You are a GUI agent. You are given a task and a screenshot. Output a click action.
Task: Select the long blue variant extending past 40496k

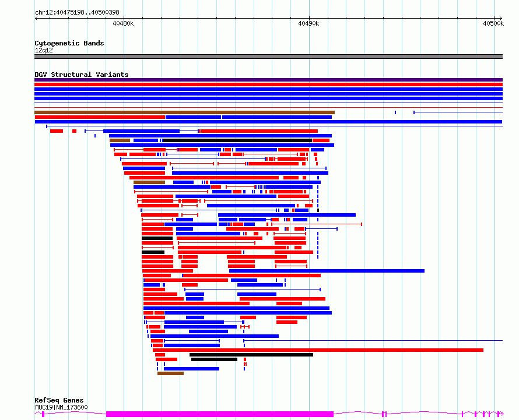(327, 271)
